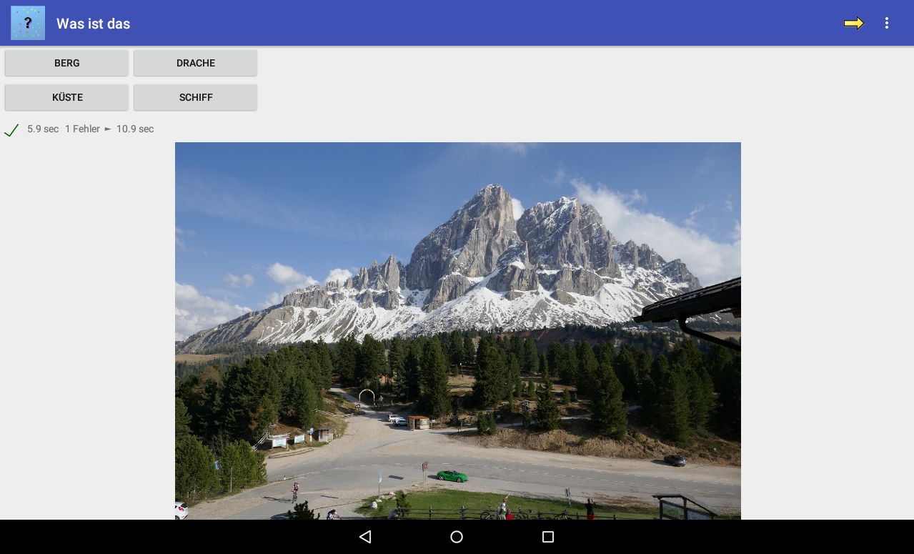Click the 'Was ist das' title
Image resolution: width=914 pixels, height=554 pixels.
(93, 24)
